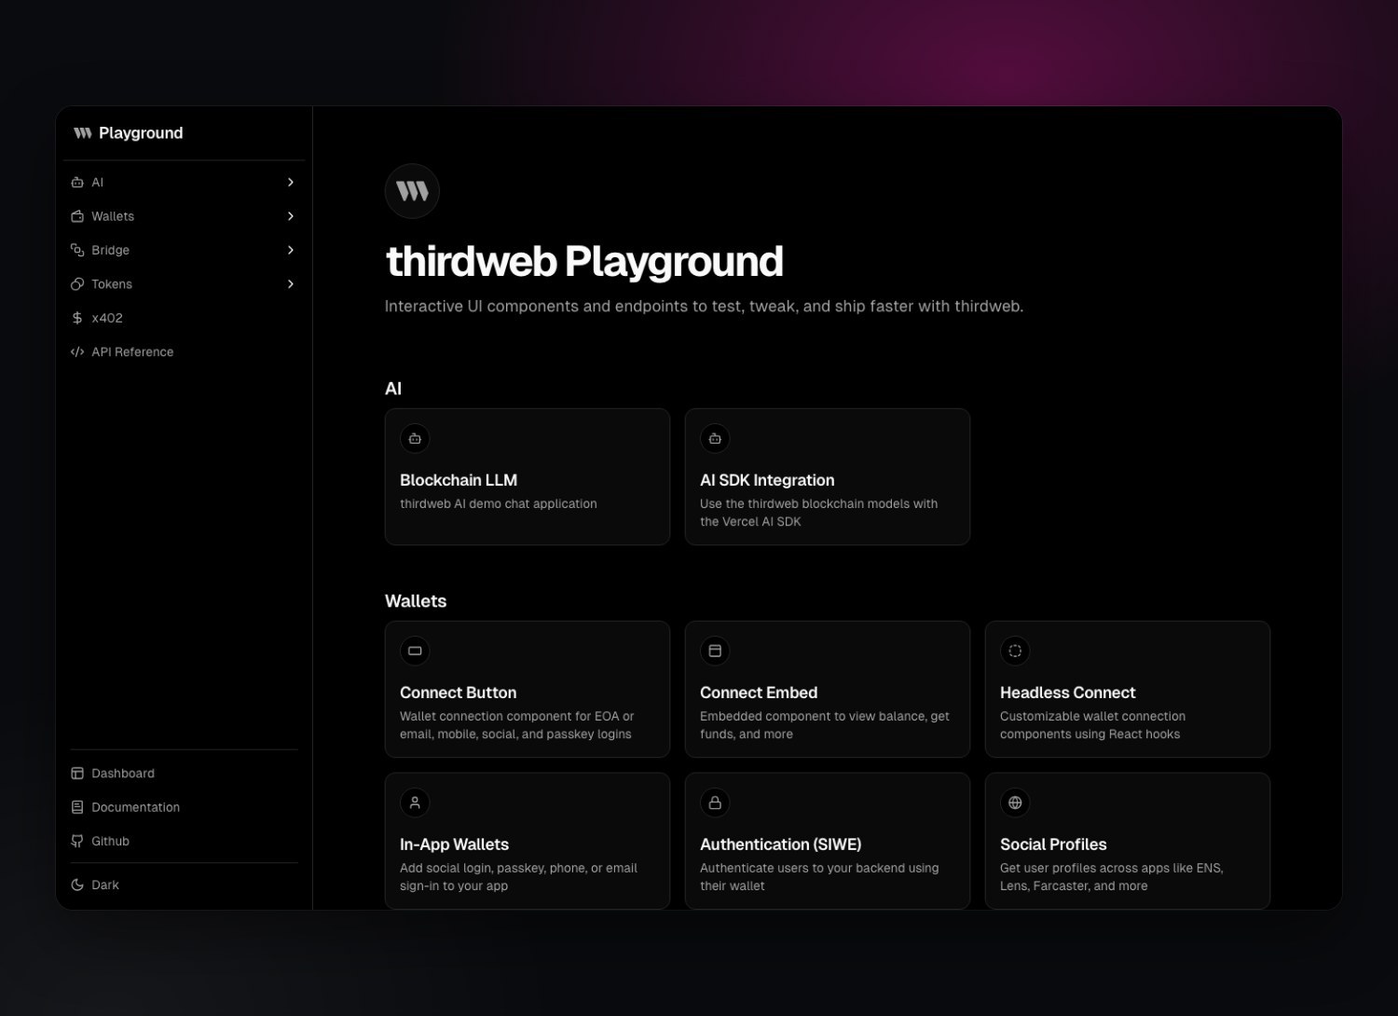
Task: Click the moon icon beside Dark
Action: click(77, 885)
